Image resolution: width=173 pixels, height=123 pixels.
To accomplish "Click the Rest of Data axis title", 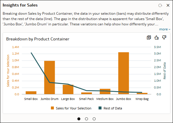I will [x=165, y=71].
